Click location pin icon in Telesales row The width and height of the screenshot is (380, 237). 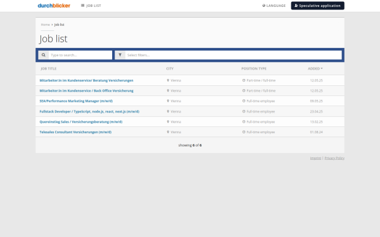pyautogui.click(x=168, y=132)
